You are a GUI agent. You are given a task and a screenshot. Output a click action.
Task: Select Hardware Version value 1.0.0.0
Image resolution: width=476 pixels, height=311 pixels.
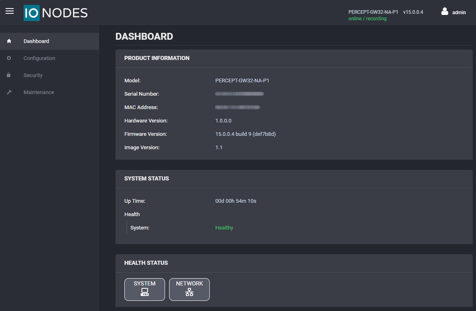pyautogui.click(x=224, y=120)
